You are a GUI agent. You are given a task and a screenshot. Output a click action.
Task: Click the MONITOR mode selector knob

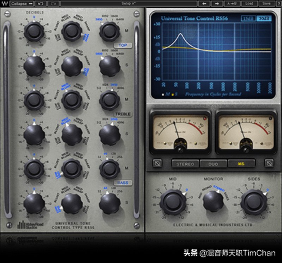click(x=213, y=202)
